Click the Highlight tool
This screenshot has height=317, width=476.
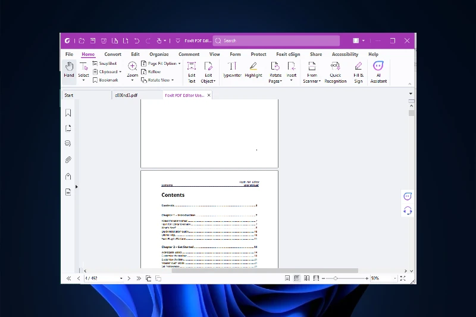(x=253, y=70)
